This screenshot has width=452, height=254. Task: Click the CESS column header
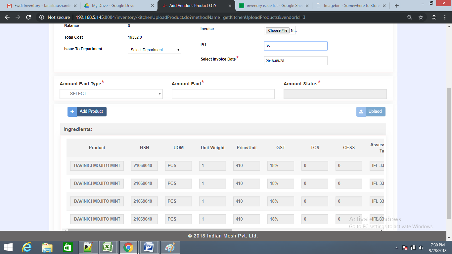[349, 148]
